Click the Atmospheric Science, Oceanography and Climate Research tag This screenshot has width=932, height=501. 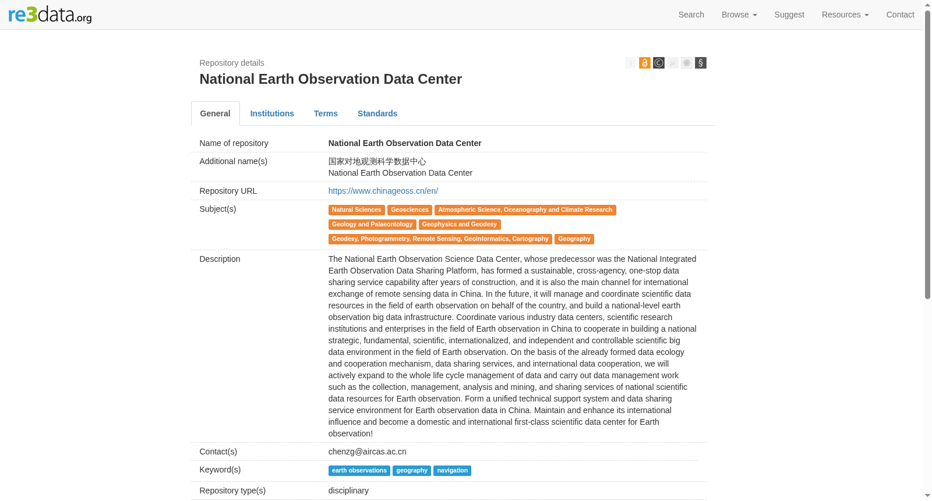(525, 210)
